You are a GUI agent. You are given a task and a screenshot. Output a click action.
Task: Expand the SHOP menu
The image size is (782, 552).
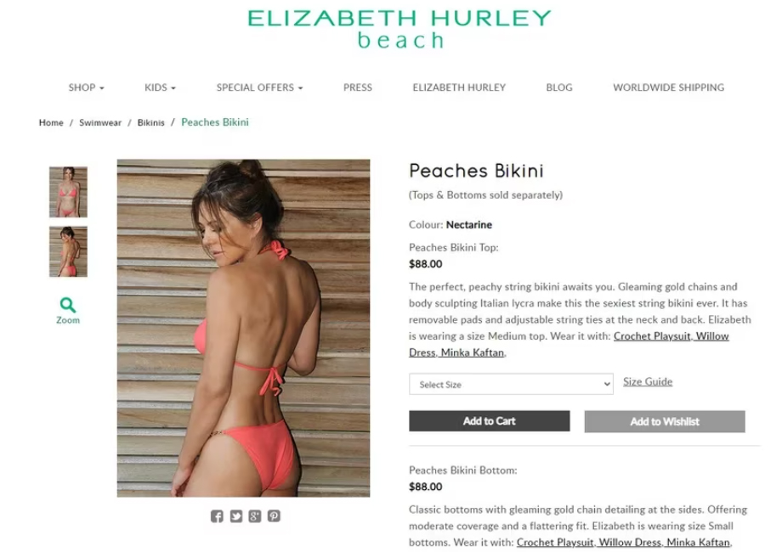(x=87, y=87)
